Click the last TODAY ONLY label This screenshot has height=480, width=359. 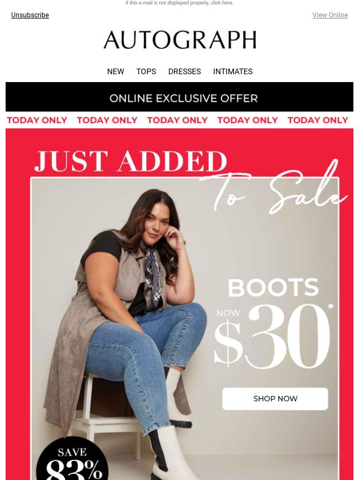(x=317, y=120)
